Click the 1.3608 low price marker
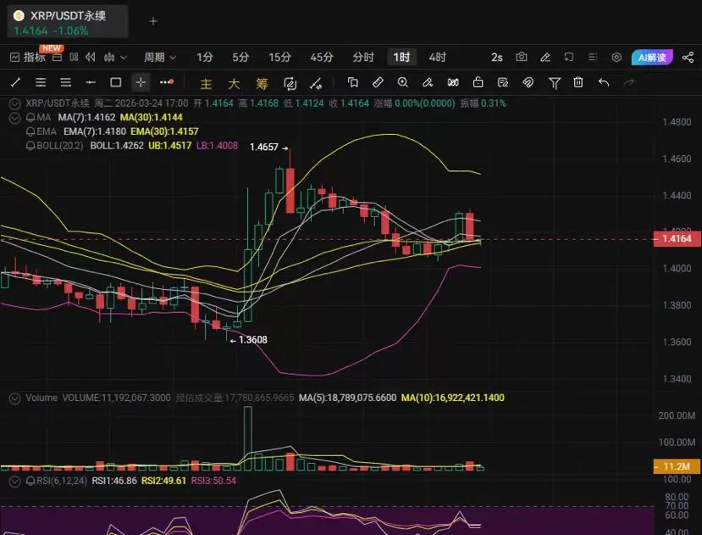 [248, 340]
